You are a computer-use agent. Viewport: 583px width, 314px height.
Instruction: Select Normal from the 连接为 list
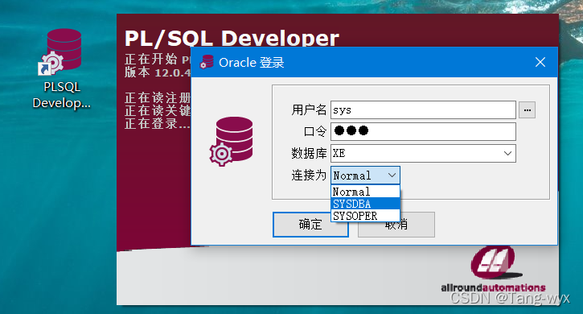(x=365, y=192)
